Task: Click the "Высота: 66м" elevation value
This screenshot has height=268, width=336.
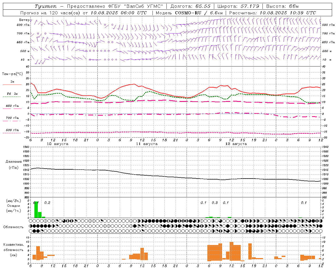Action: point(282,6)
